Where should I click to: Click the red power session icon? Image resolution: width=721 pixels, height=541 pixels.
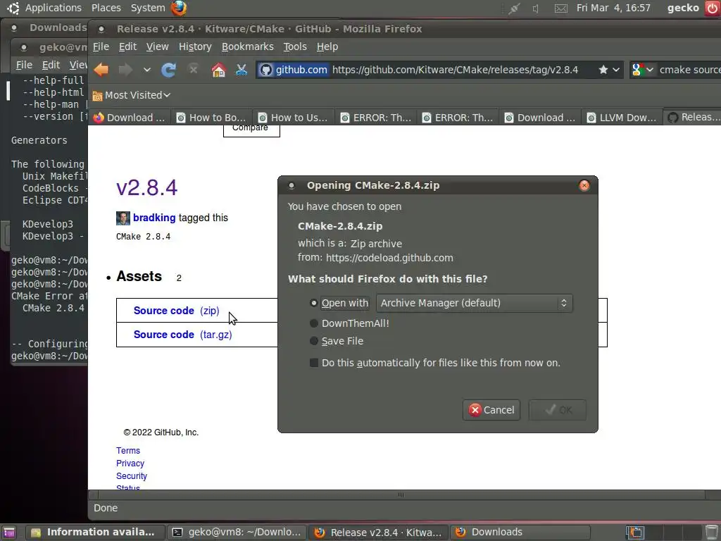712,8
